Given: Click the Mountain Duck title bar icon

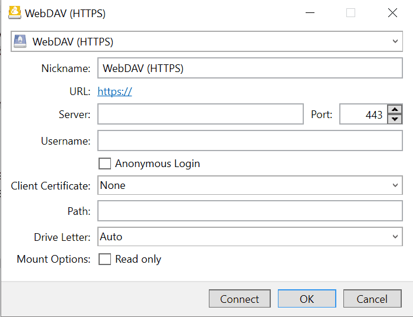Looking at the screenshot, I should [x=15, y=12].
